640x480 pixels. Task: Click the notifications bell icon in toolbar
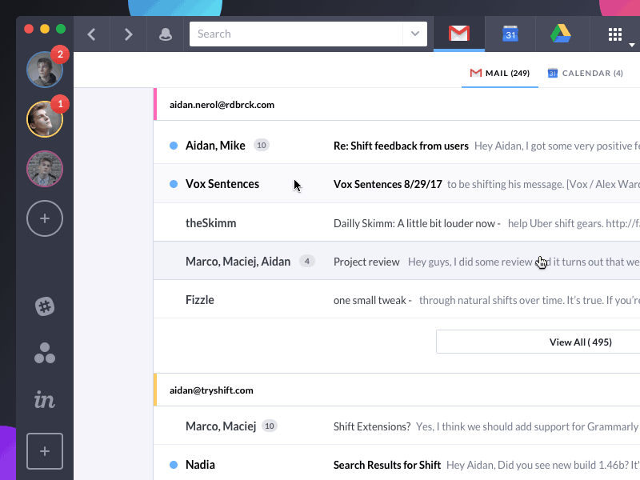point(166,34)
